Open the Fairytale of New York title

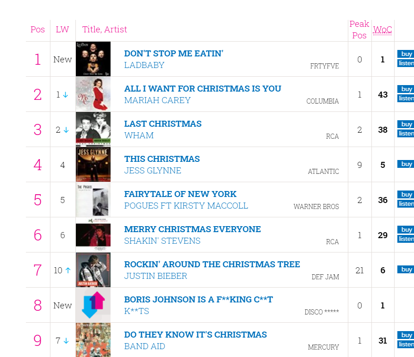(x=180, y=194)
